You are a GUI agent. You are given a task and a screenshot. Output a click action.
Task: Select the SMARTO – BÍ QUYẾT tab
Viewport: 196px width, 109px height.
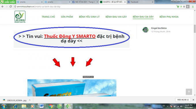(x=113, y=2)
